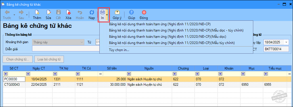This screenshot has height=107, width=293.
Task: Click Số CT column header
Action: (x=14, y=68)
